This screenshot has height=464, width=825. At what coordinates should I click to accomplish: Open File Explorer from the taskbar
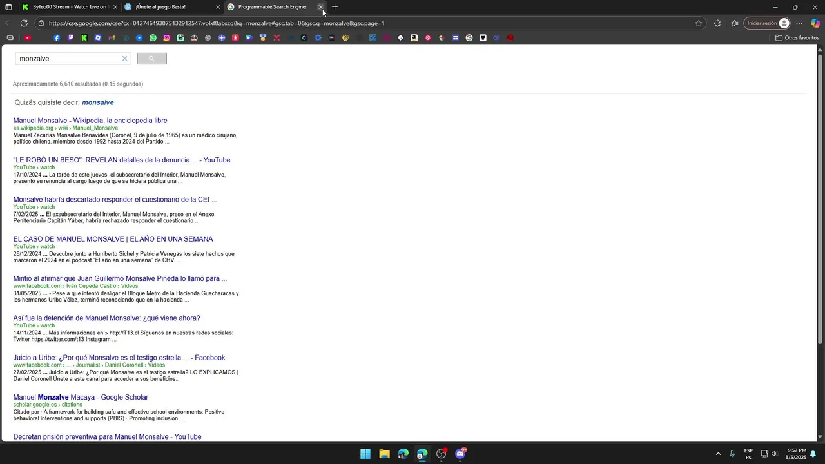(384, 454)
